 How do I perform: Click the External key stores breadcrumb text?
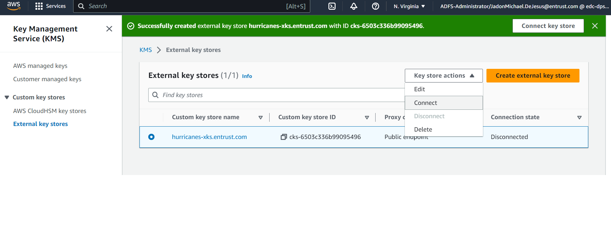(x=193, y=50)
